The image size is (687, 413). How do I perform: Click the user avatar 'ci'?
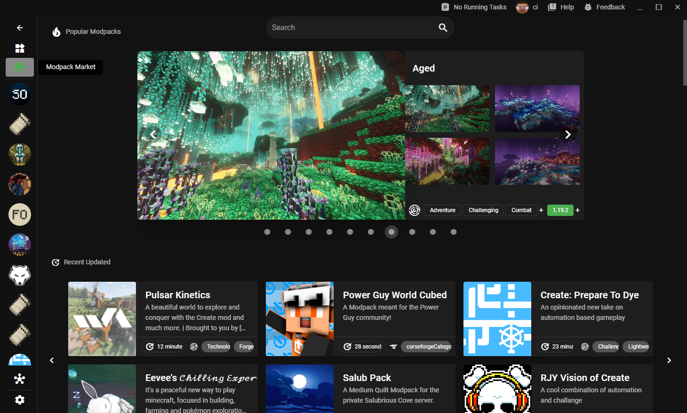[x=522, y=7]
